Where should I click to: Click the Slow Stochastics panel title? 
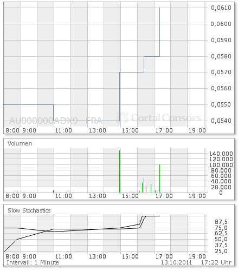tap(29, 210)
